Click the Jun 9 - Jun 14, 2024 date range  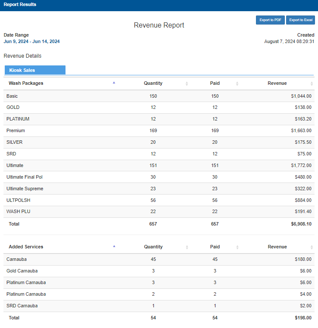[x=31, y=41]
